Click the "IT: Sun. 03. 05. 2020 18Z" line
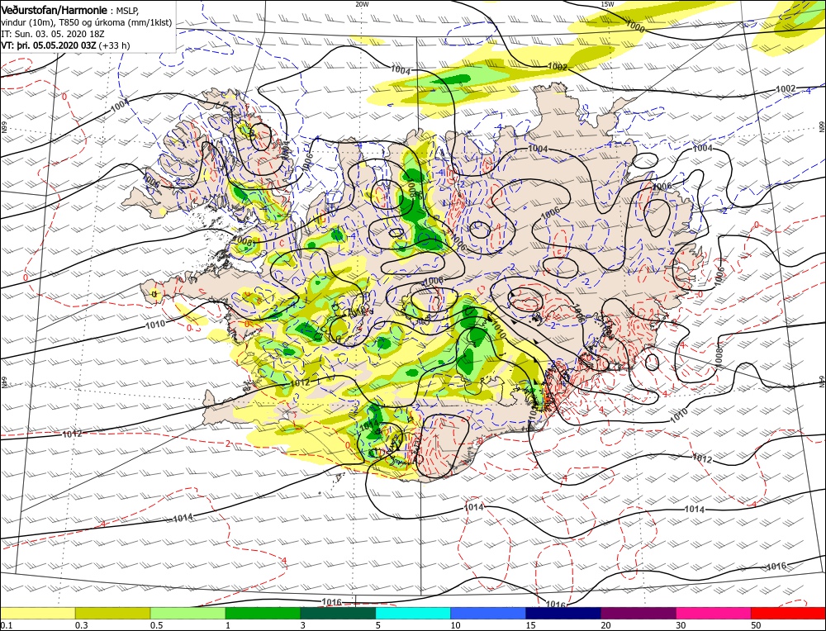 55,34
